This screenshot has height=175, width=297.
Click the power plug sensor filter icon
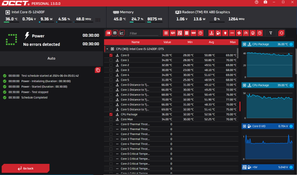click(x=225, y=33)
